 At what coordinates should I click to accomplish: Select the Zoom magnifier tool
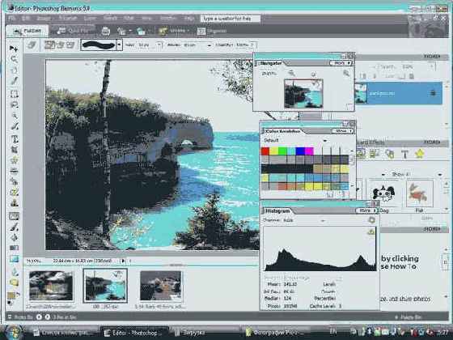tap(14, 59)
